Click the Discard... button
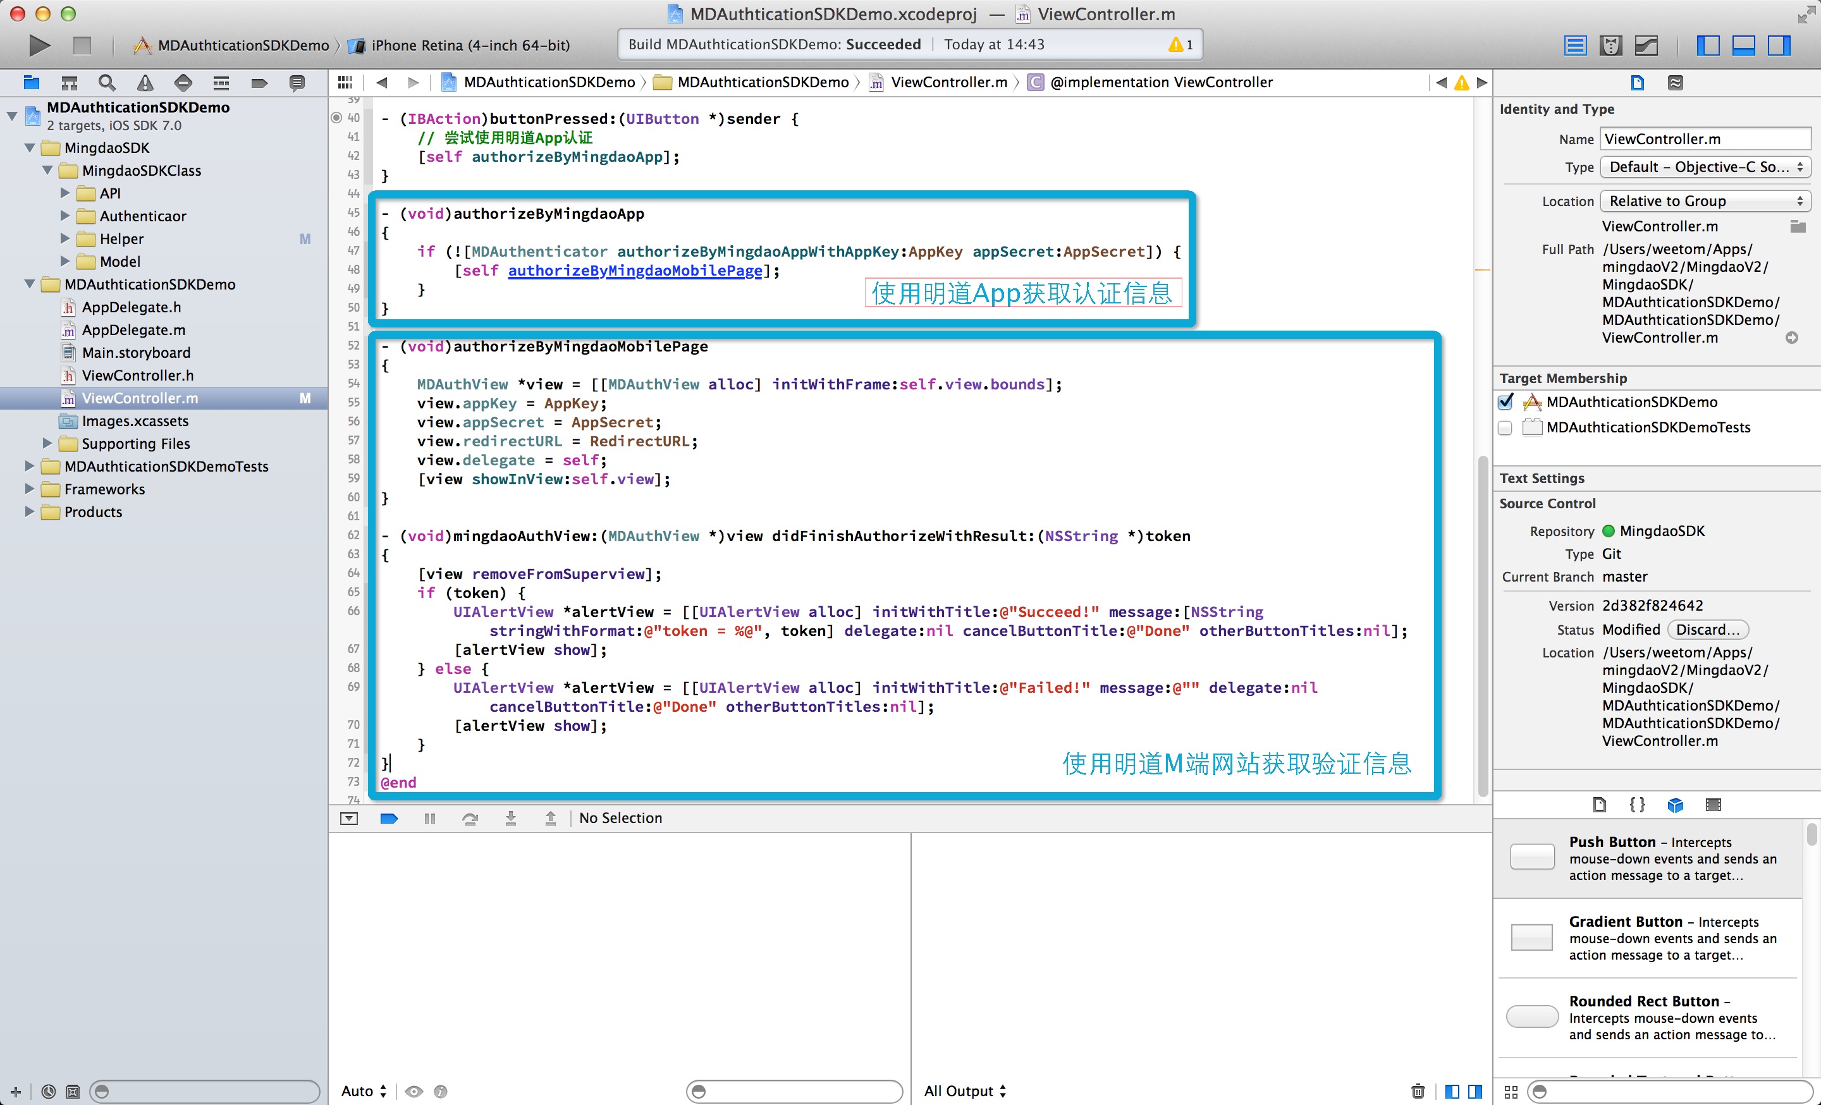 click(1707, 630)
